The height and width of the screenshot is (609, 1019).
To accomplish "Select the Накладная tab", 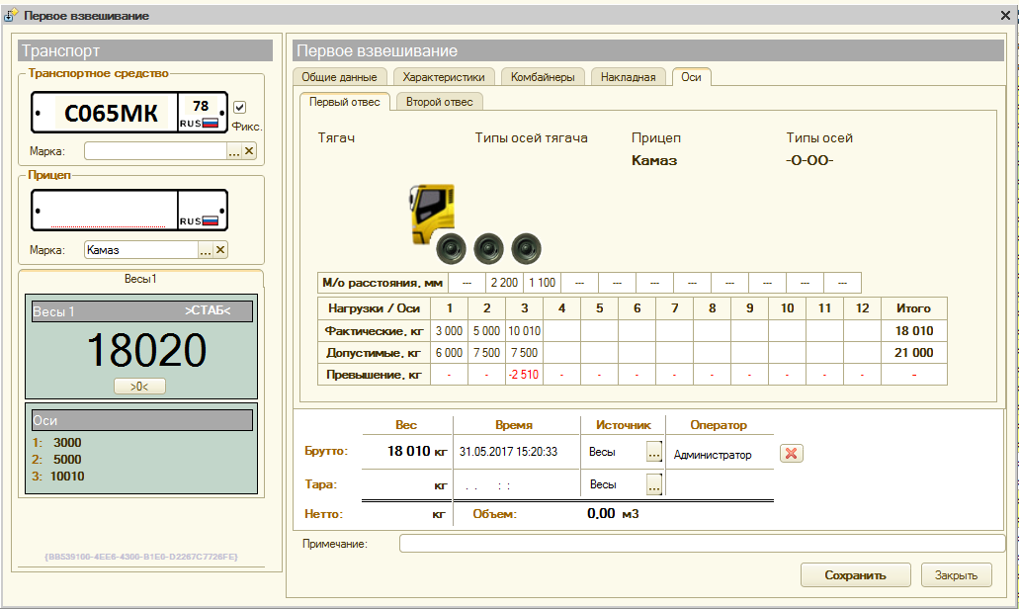I will (628, 76).
